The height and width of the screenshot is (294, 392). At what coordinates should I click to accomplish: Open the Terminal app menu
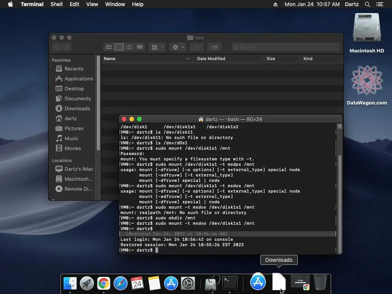click(32, 4)
